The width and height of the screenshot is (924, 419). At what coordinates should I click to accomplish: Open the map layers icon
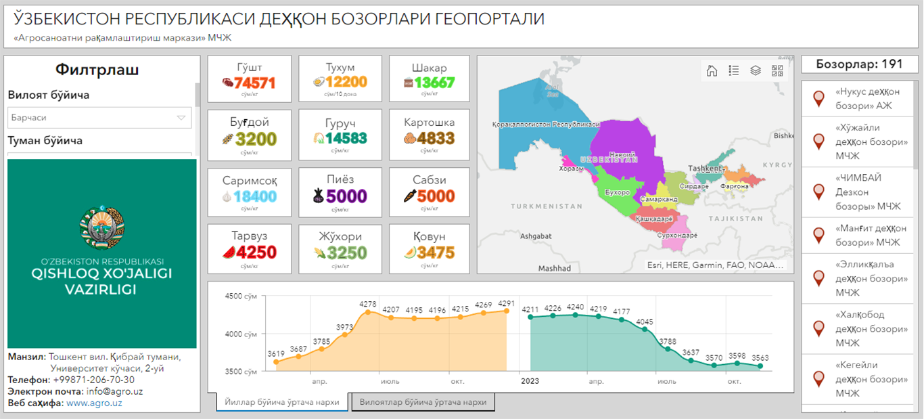pos(756,70)
